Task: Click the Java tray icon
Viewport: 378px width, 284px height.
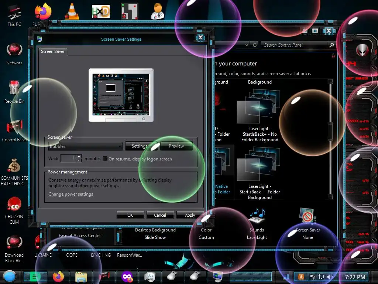Action: click(301, 277)
